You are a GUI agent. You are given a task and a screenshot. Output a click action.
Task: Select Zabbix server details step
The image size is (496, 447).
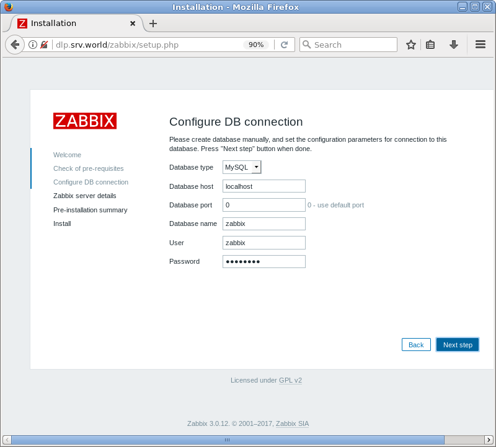84,196
